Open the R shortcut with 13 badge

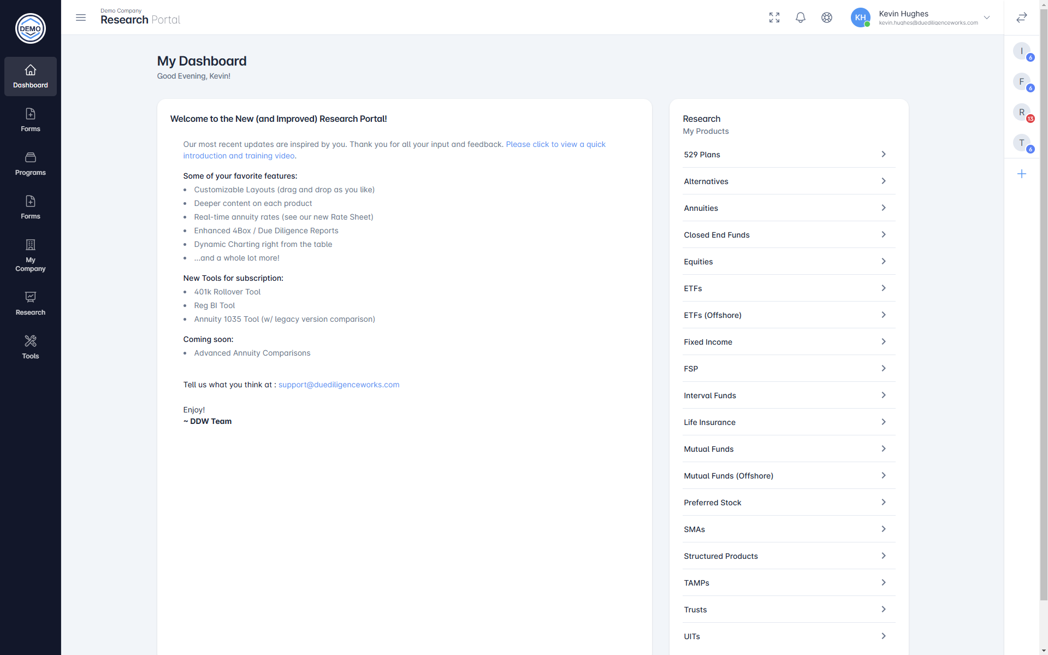(1022, 113)
